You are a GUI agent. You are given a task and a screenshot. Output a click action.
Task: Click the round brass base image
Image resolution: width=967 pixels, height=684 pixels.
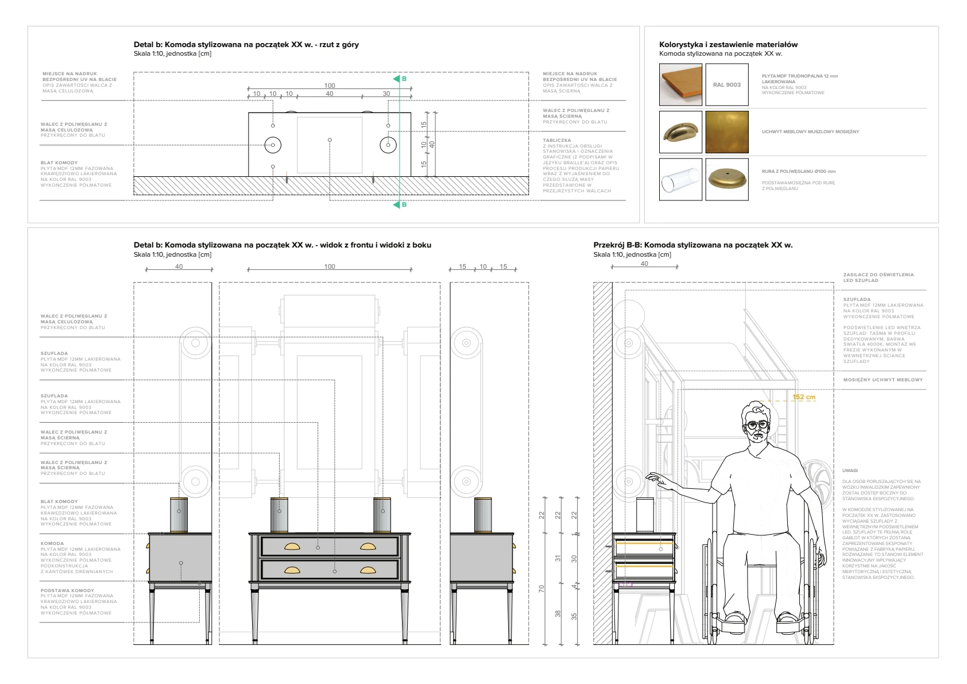point(726,180)
